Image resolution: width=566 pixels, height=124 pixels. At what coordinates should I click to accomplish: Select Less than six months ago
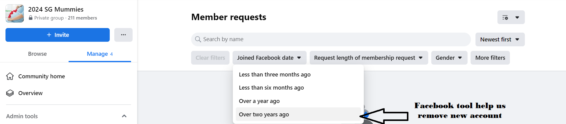(x=271, y=88)
